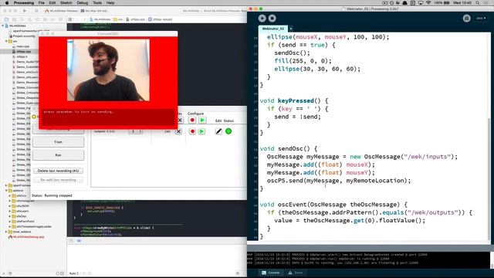
Task: Click the green status circle for outputs-1
Action: [228, 131]
